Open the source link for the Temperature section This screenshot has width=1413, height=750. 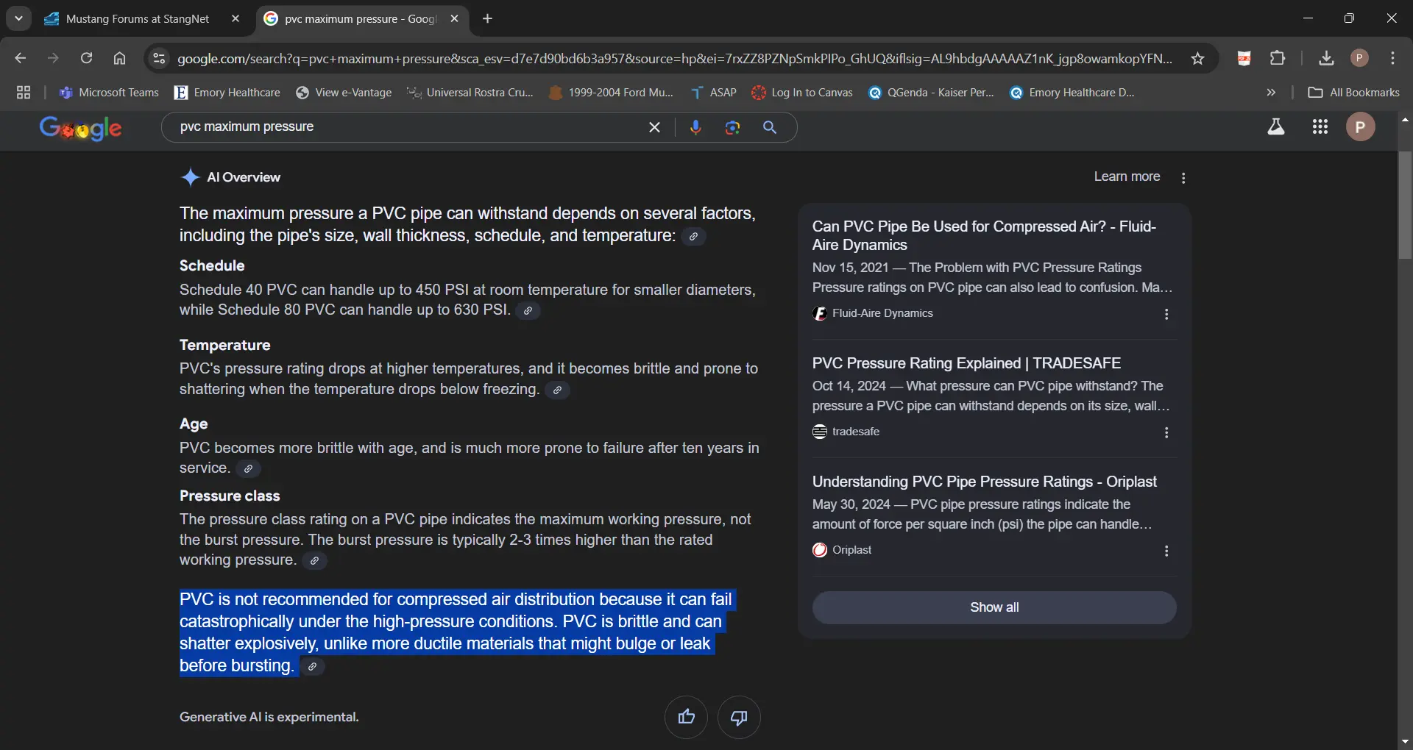pyautogui.click(x=557, y=390)
